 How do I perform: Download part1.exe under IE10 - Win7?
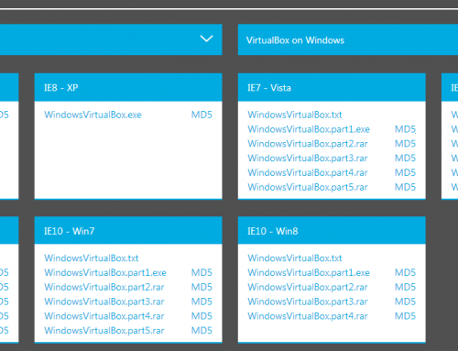coord(105,272)
